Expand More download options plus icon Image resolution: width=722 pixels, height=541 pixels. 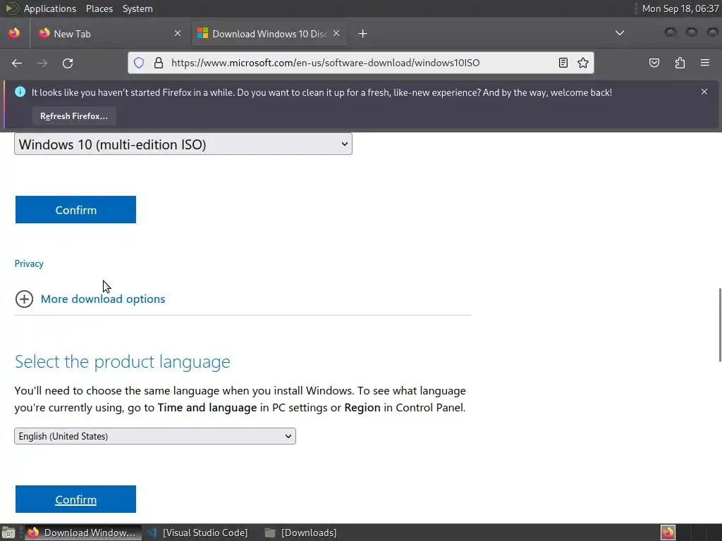click(24, 299)
